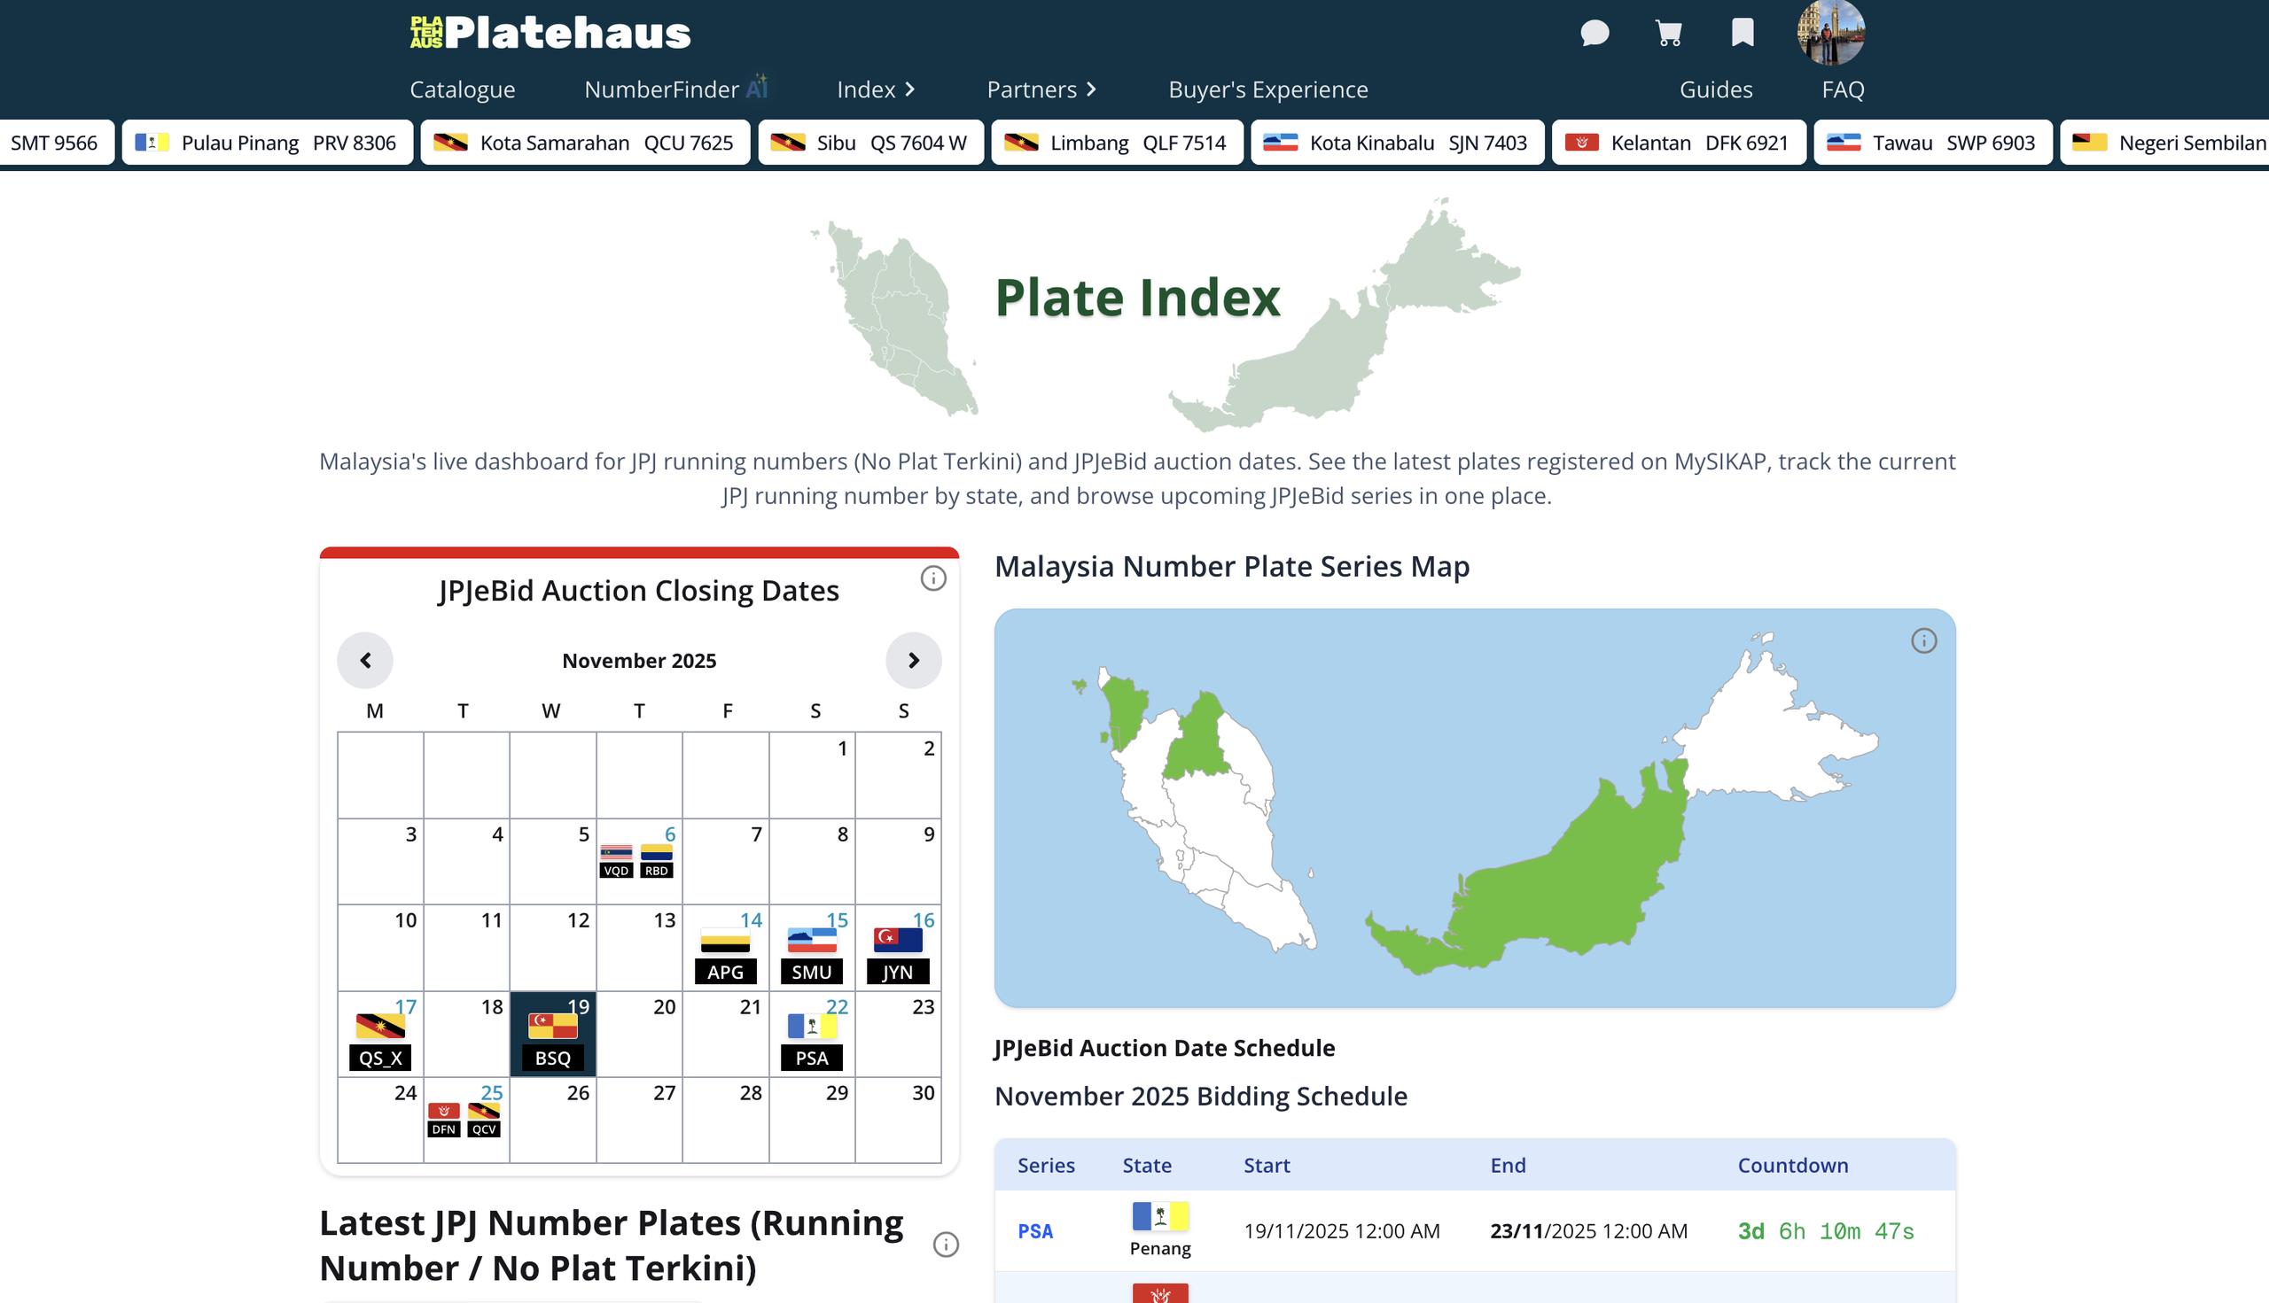Click info icon on series map

click(x=1923, y=640)
